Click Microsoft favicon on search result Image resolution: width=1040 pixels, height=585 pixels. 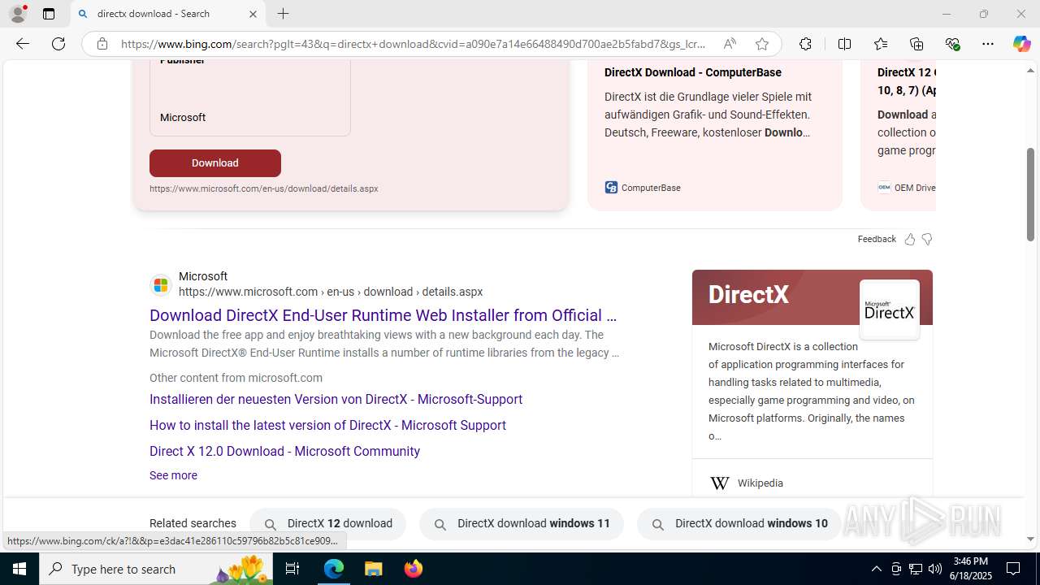[x=161, y=284]
